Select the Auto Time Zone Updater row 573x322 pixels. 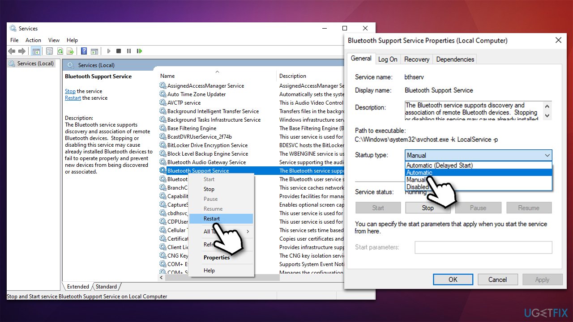[x=252, y=94]
